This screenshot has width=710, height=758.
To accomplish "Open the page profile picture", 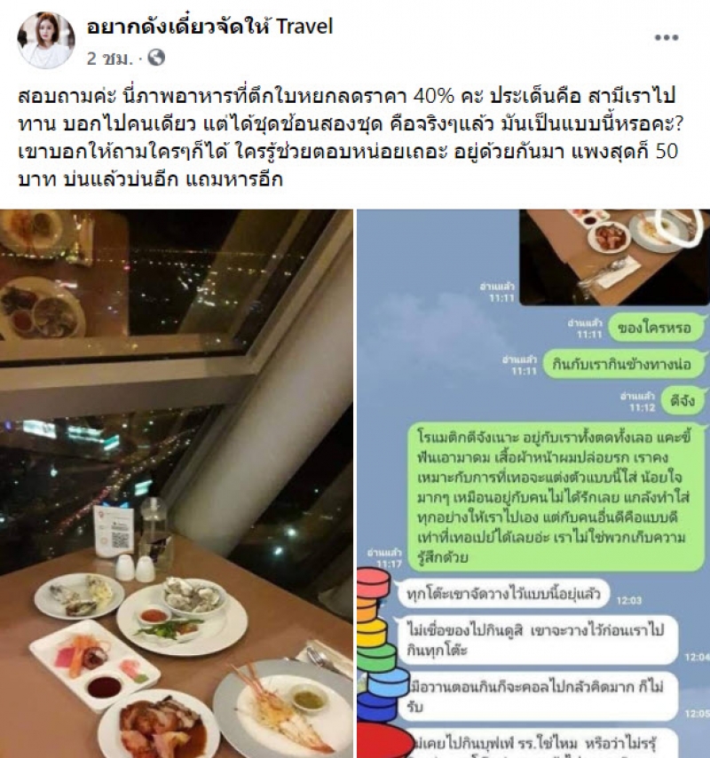I will pos(46,40).
